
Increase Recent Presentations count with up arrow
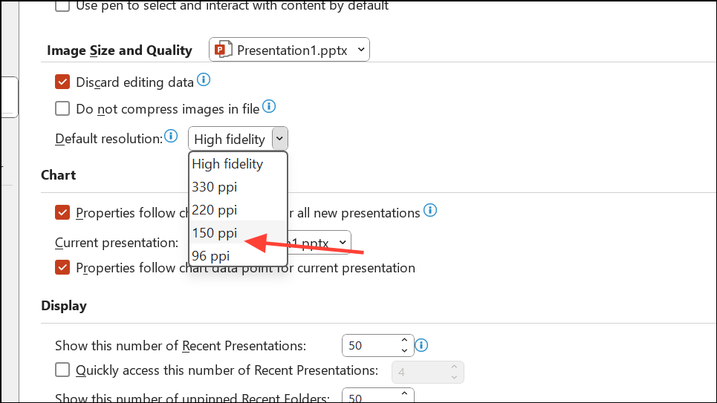(x=404, y=341)
